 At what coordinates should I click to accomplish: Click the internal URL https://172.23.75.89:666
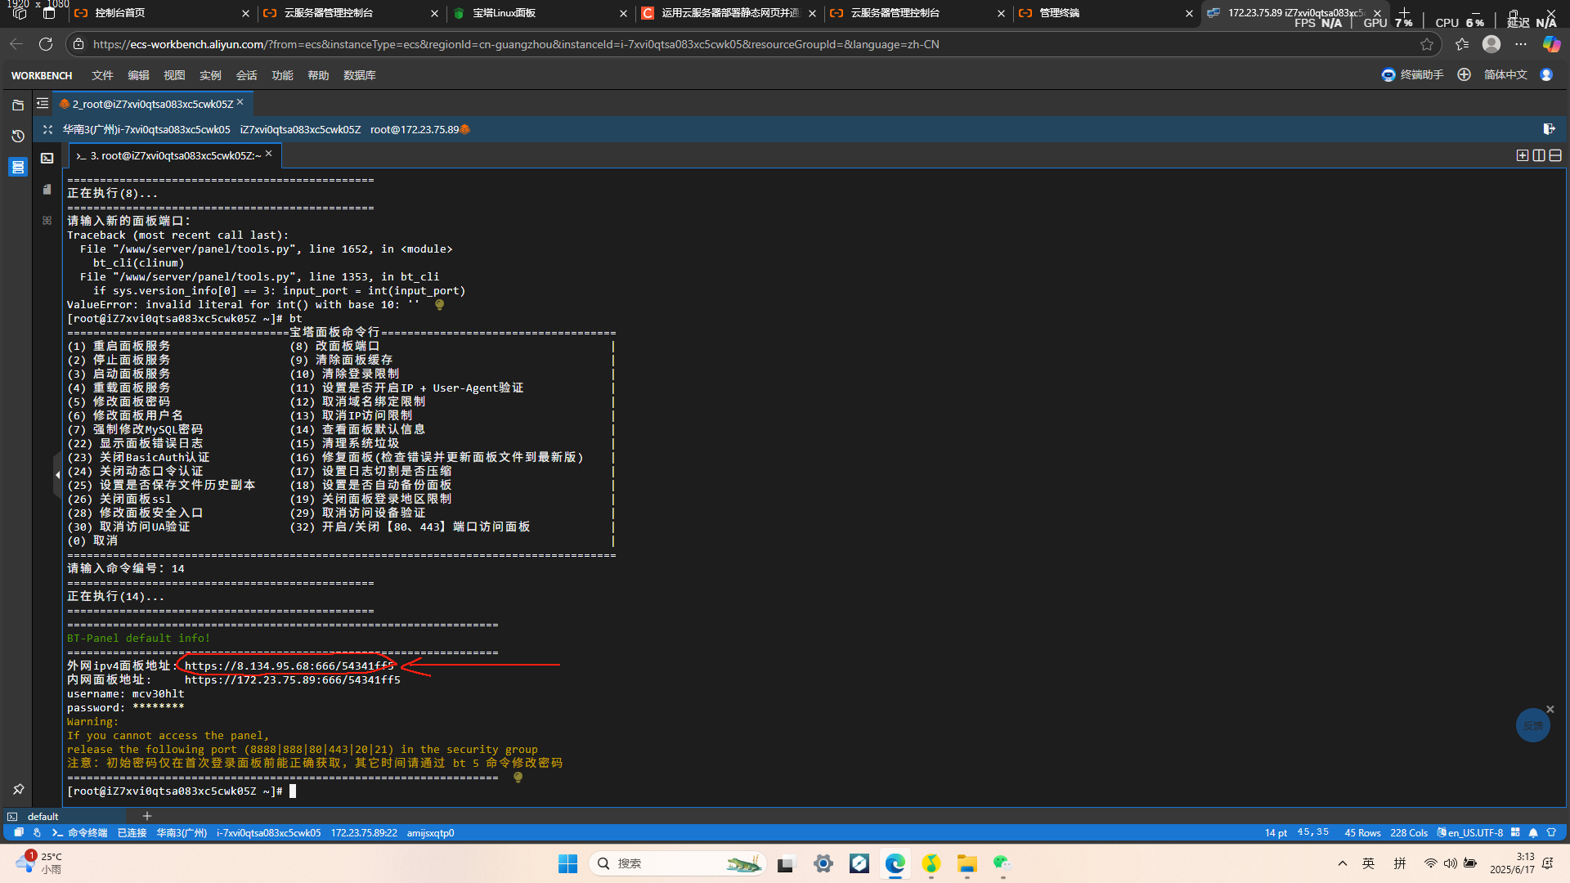point(292,679)
